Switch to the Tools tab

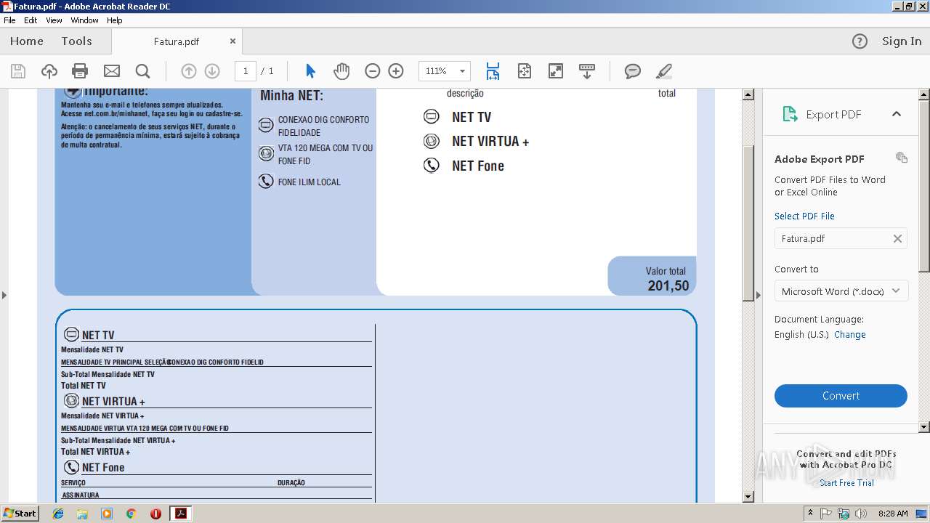[76, 41]
